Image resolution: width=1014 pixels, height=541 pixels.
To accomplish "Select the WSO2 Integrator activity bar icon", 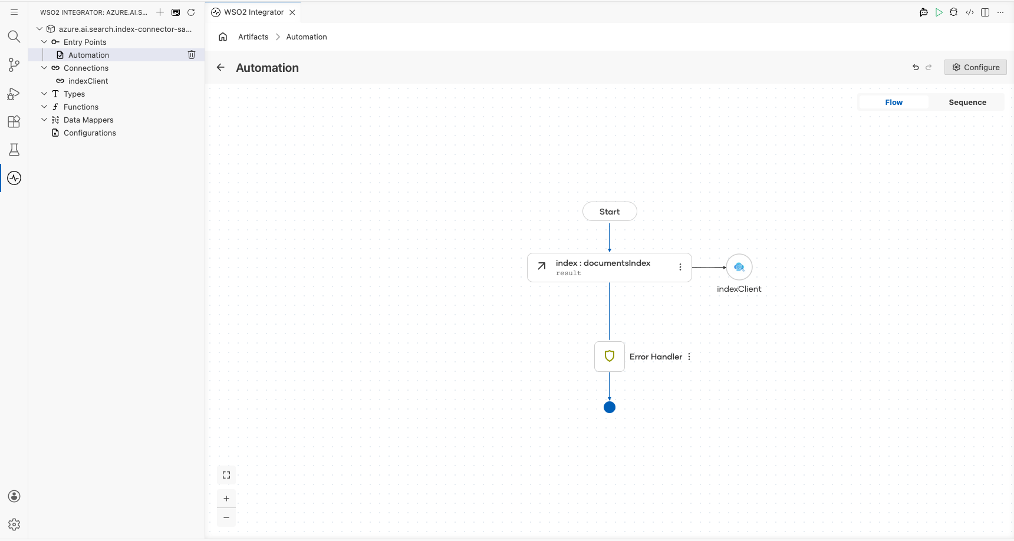I will 14,178.
